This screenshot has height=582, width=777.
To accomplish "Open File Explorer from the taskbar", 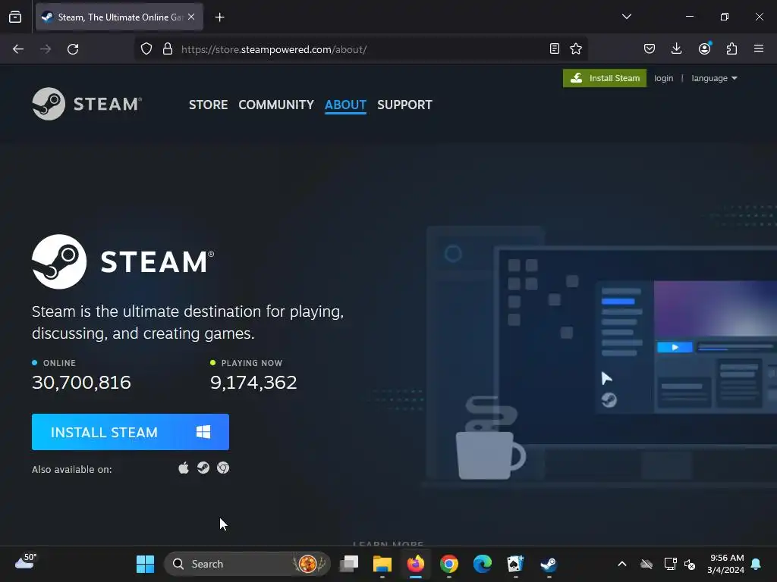I will coord(382,564).
